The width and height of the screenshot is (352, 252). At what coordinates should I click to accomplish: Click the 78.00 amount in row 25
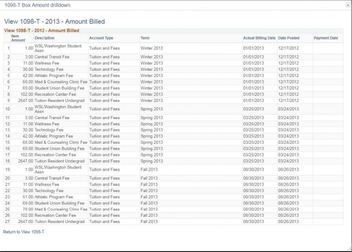[x=28, y=209]
